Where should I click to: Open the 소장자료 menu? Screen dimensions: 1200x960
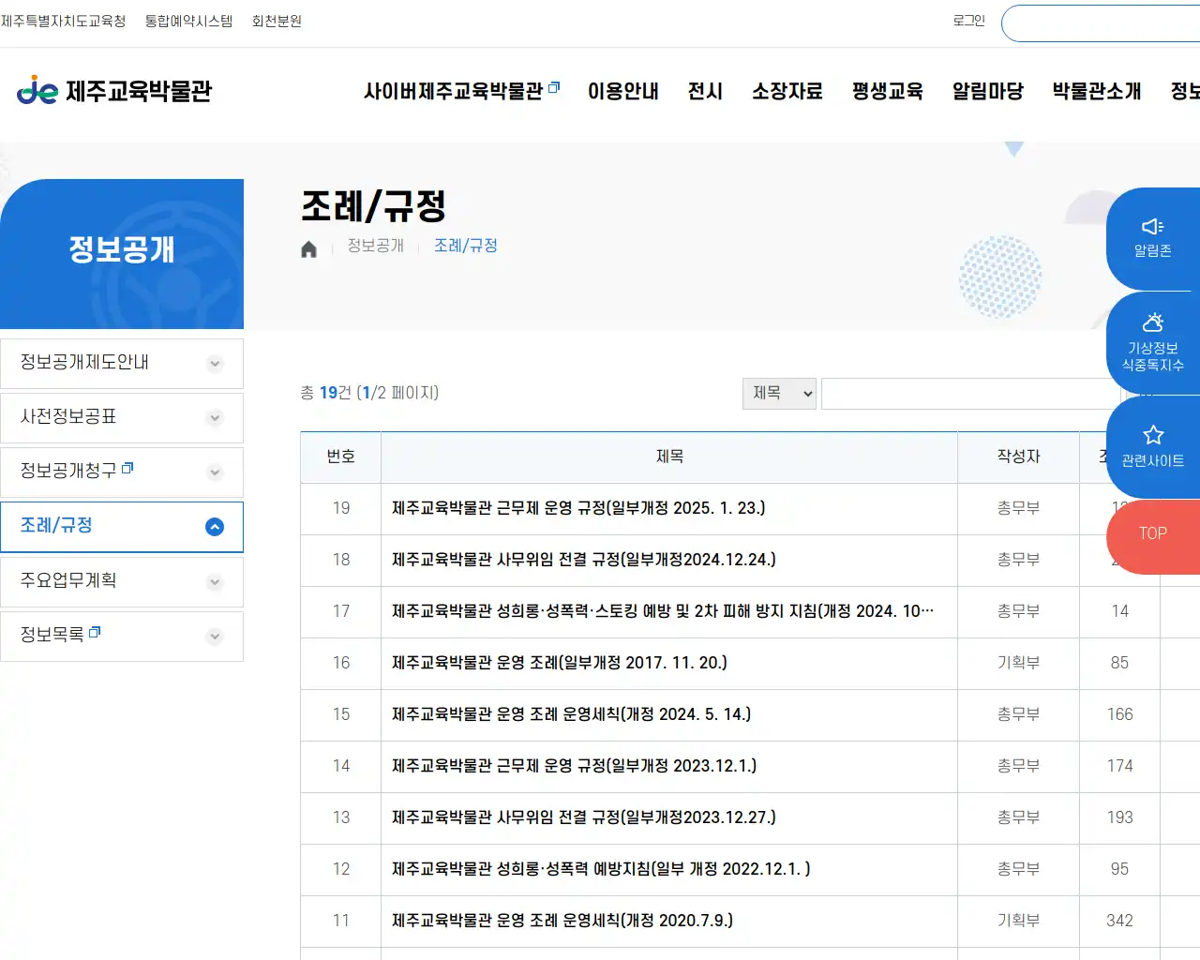click(787, 91)
